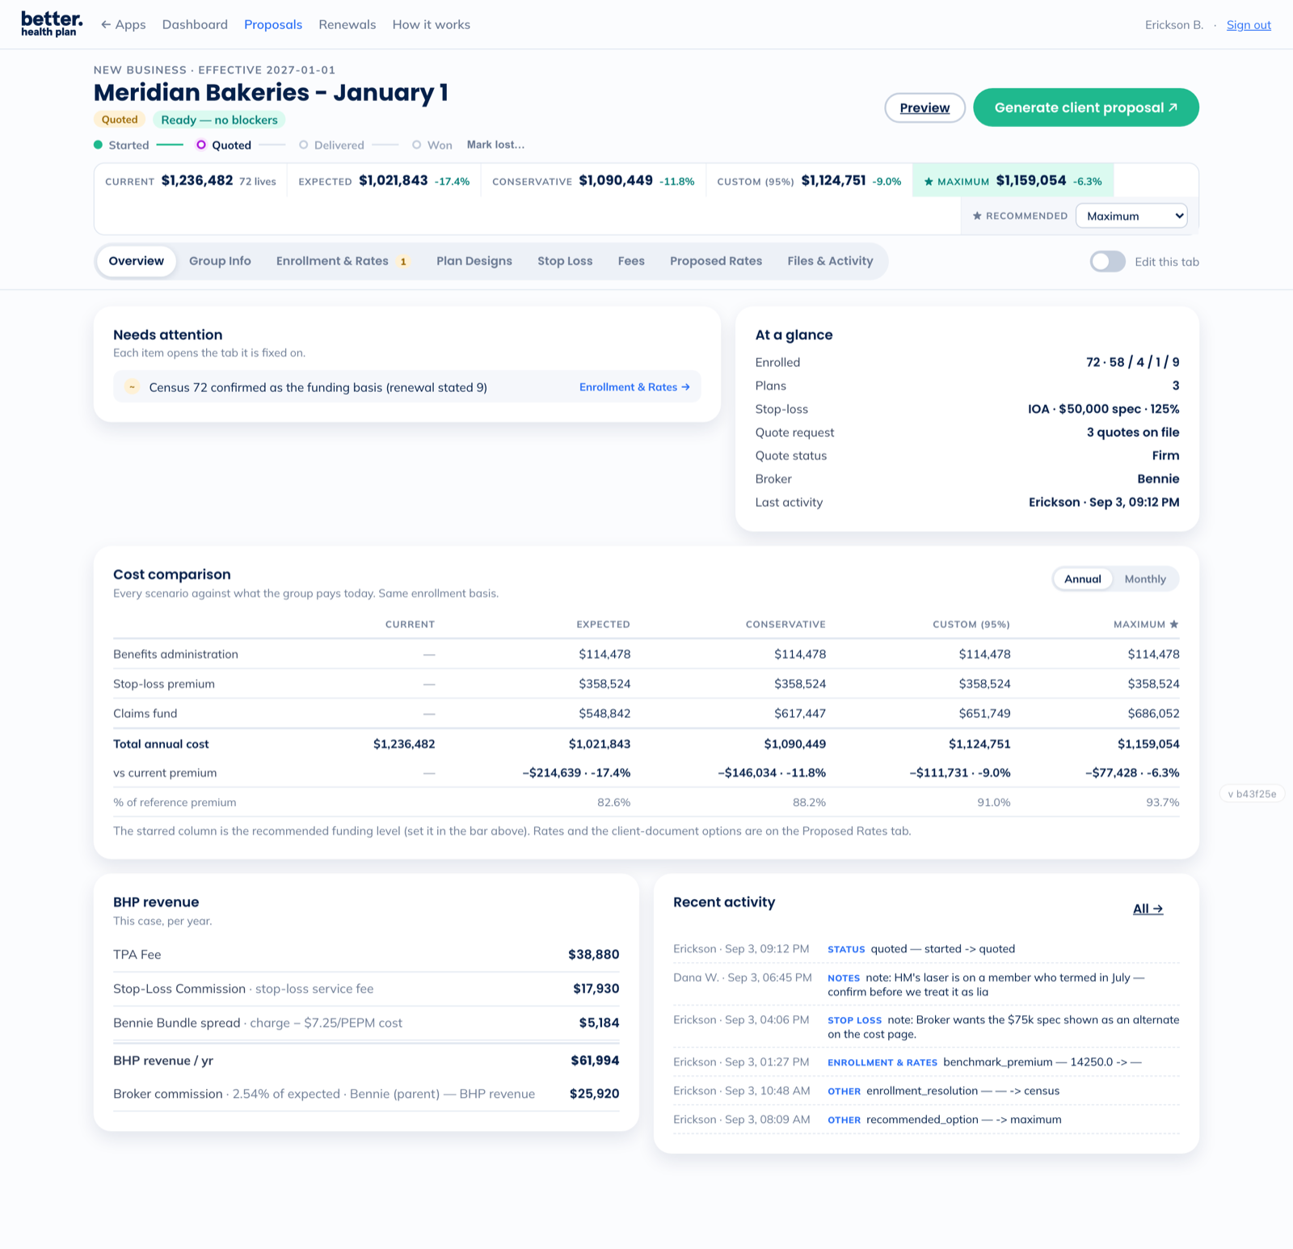The height and width of the screenshot is (1249, 1293).
Task: Switch to the Stop Loss tab
Action: pyautogui.click(x=565, y=261)
